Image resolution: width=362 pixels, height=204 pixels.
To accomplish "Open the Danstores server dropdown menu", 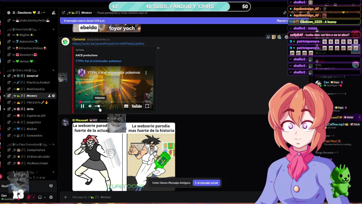I will 26,12.
